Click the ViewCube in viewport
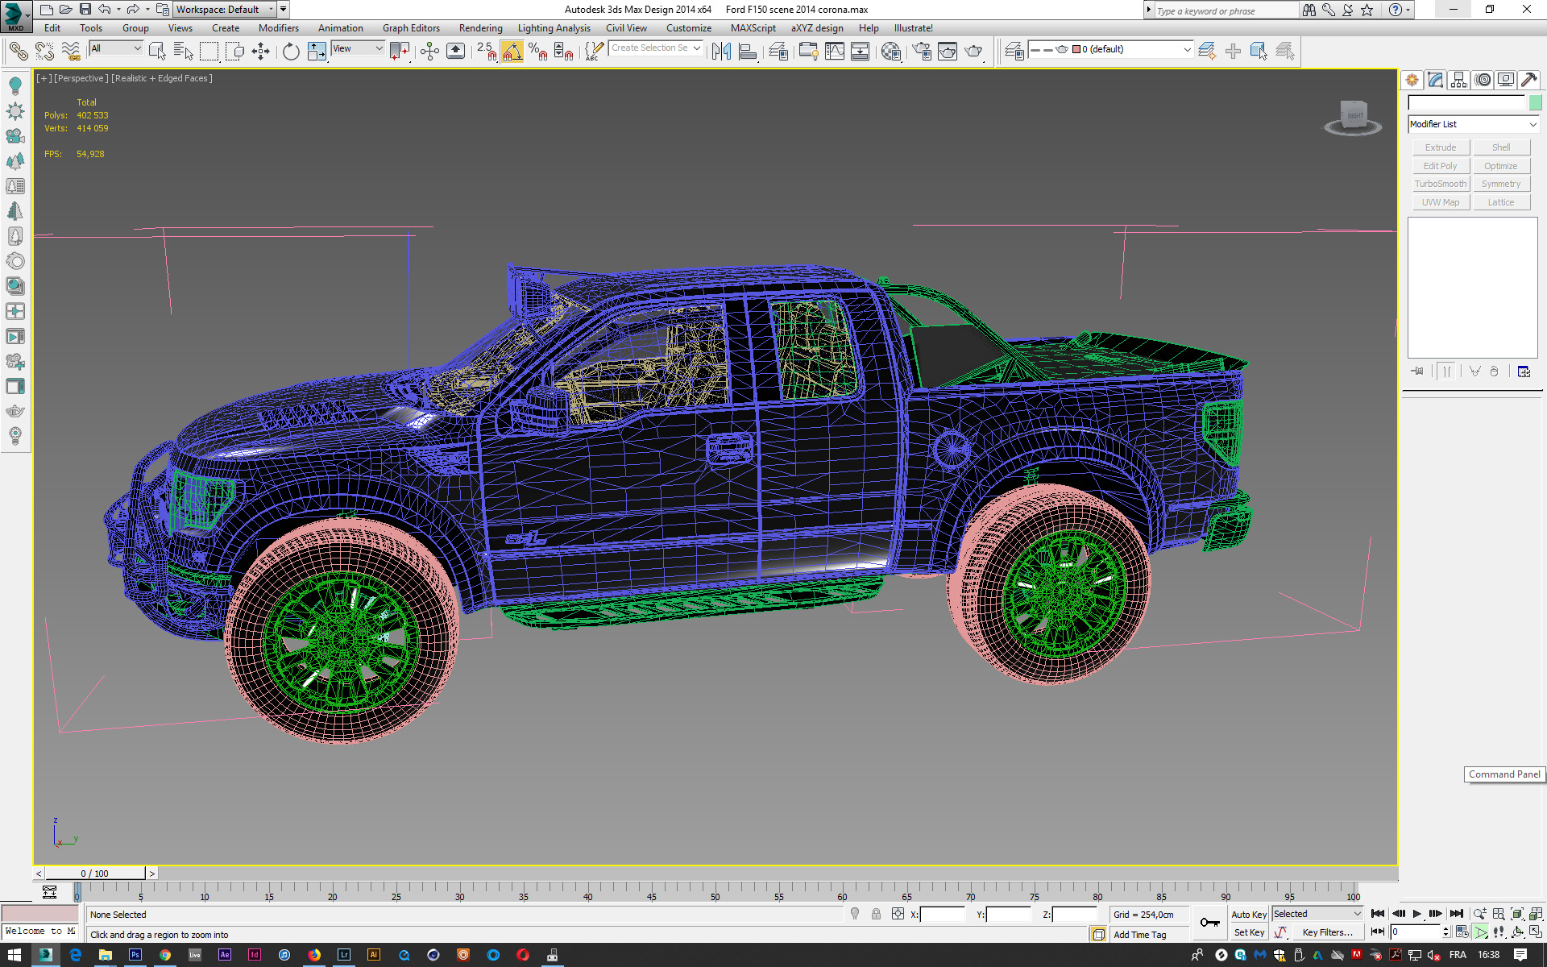The height and width of the screenshot is (967, 1547). tap(1353, 118)
